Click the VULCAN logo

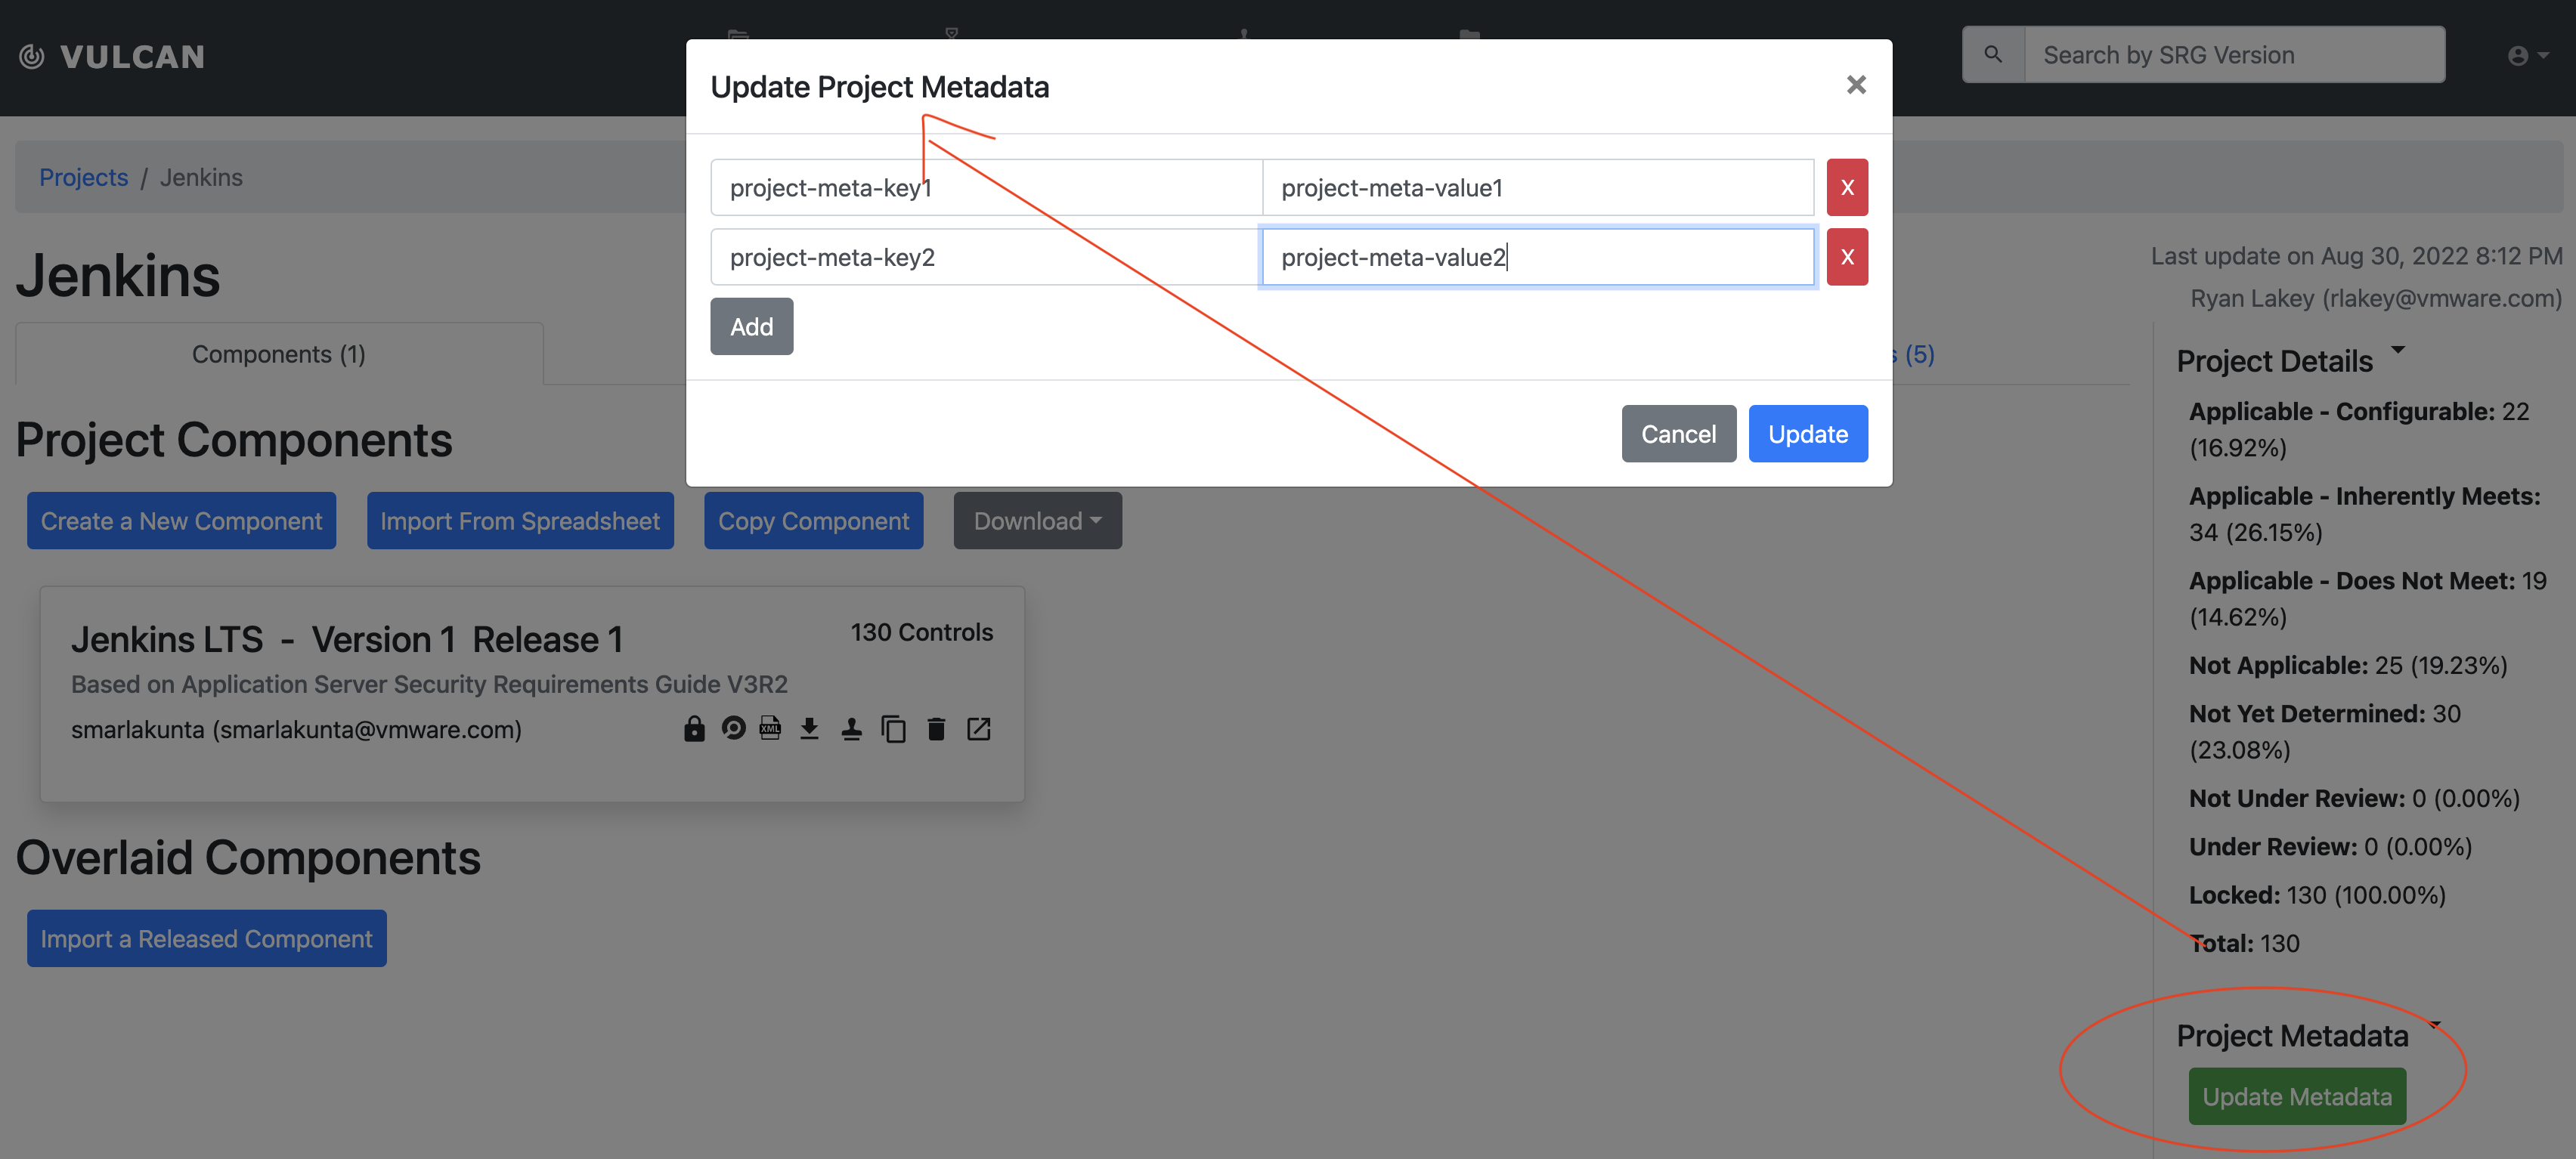coord(110,56)
